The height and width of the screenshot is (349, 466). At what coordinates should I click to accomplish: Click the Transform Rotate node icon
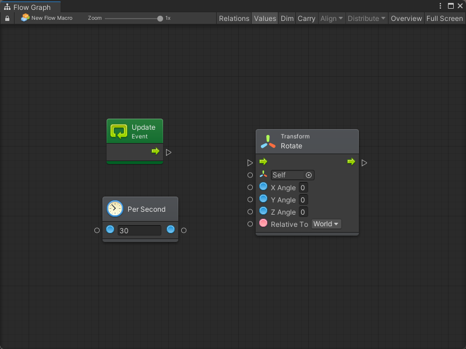(268, 141)
